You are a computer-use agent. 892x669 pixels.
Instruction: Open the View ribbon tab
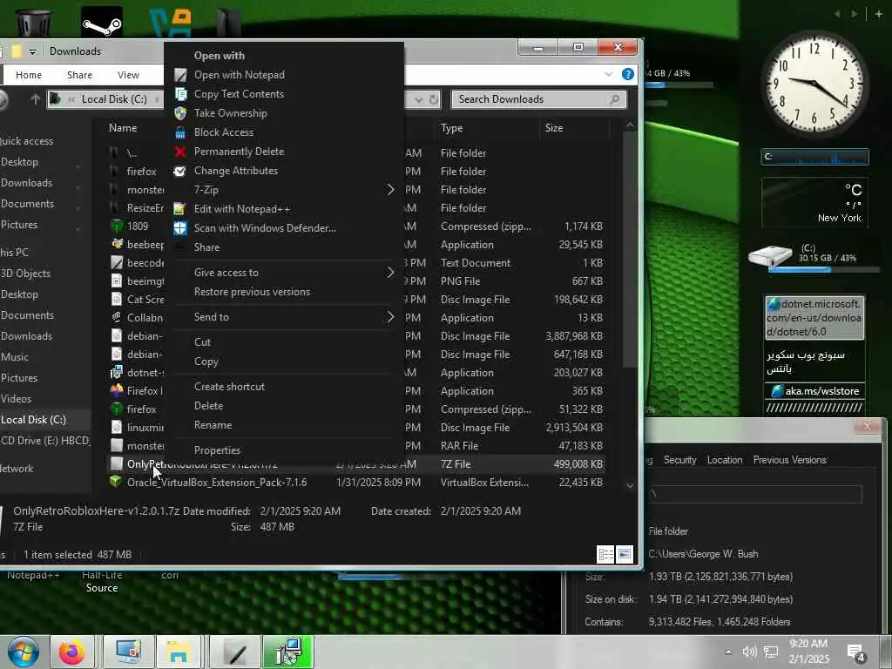pyautogui.click(x=129, y=75)
